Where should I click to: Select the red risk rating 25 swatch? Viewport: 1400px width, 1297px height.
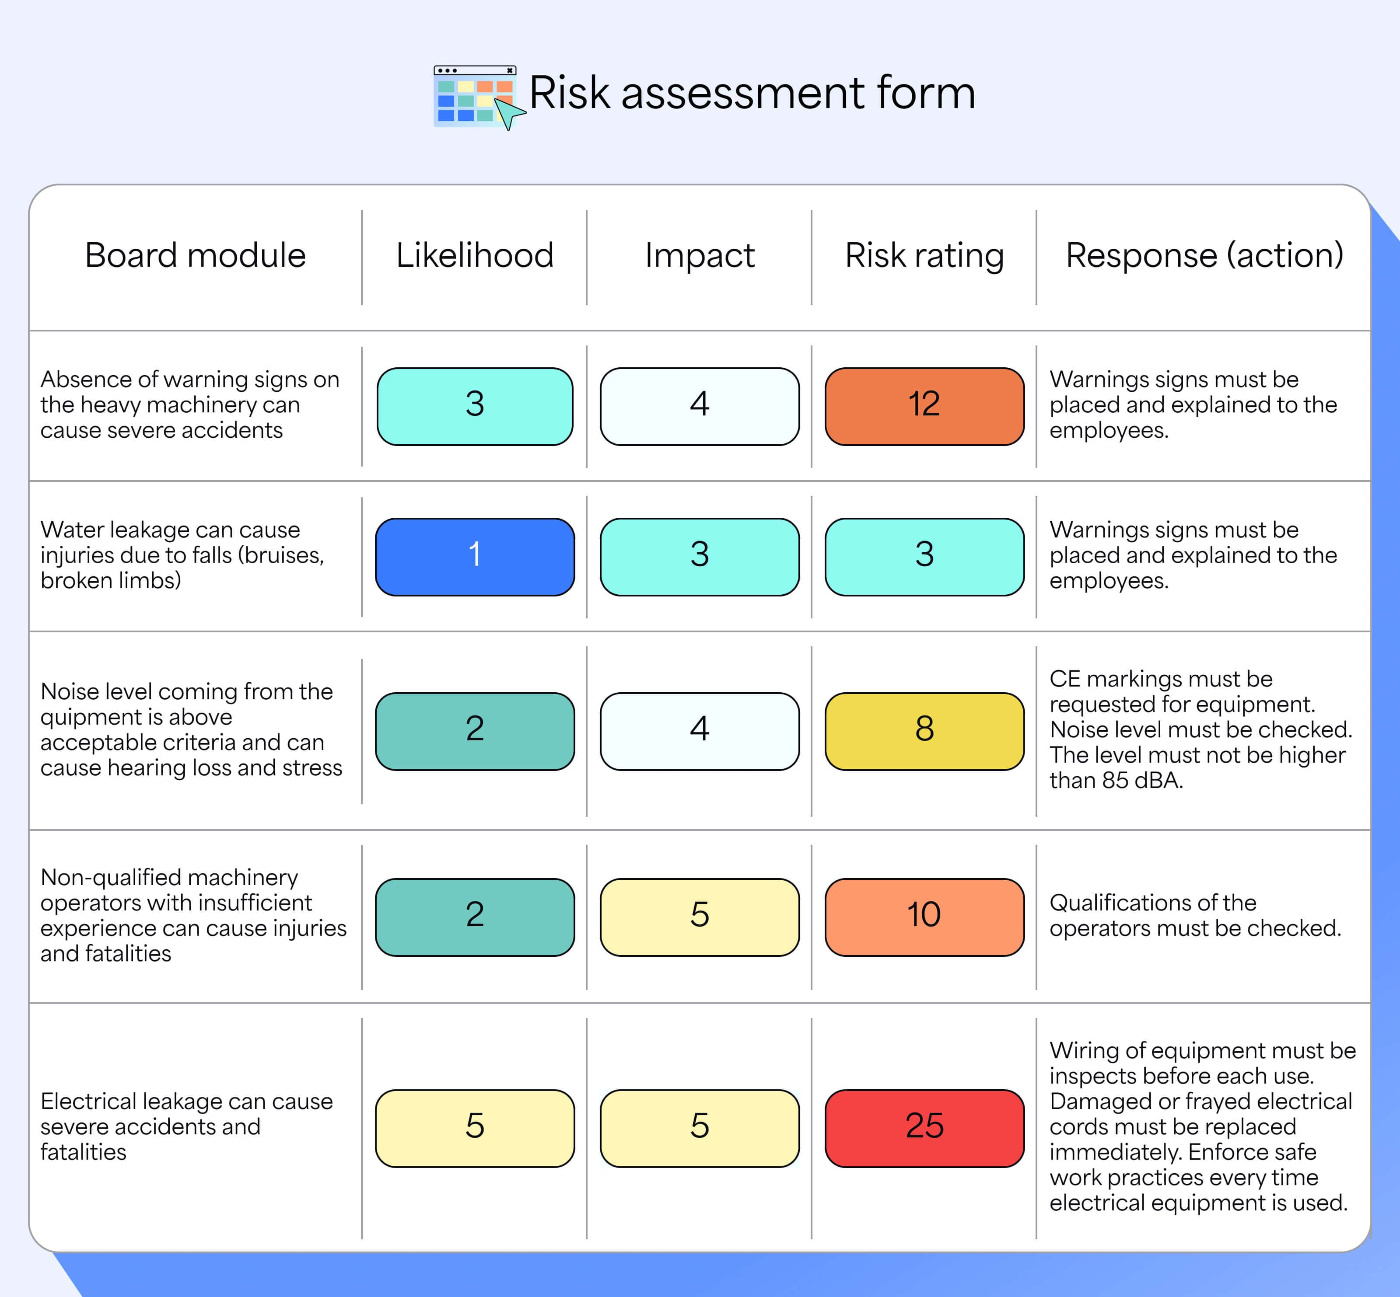pos(924,1128)
